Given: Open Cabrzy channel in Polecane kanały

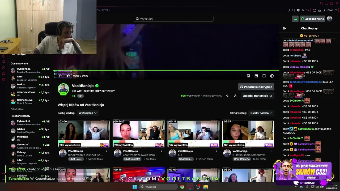Looking at the screenshot, I should click(30, 154).
